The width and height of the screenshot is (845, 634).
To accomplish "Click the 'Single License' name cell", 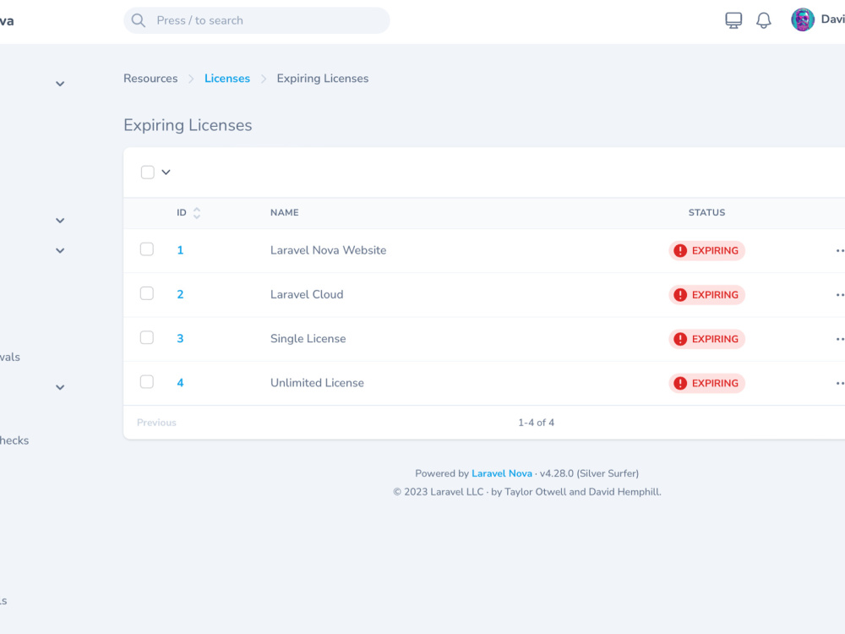I will [x=308, y=339].
